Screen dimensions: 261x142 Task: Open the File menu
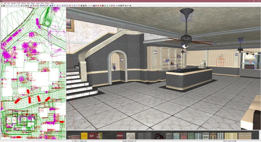pos(2,3)
